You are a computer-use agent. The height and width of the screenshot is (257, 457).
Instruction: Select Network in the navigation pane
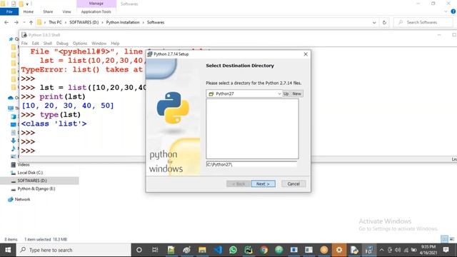tap(22, 199)
